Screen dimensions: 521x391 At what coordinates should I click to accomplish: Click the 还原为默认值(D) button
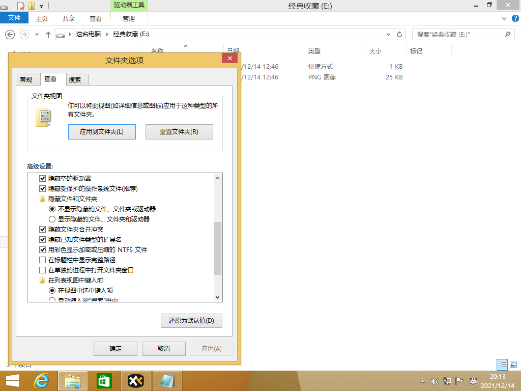[x=191, y=321]
